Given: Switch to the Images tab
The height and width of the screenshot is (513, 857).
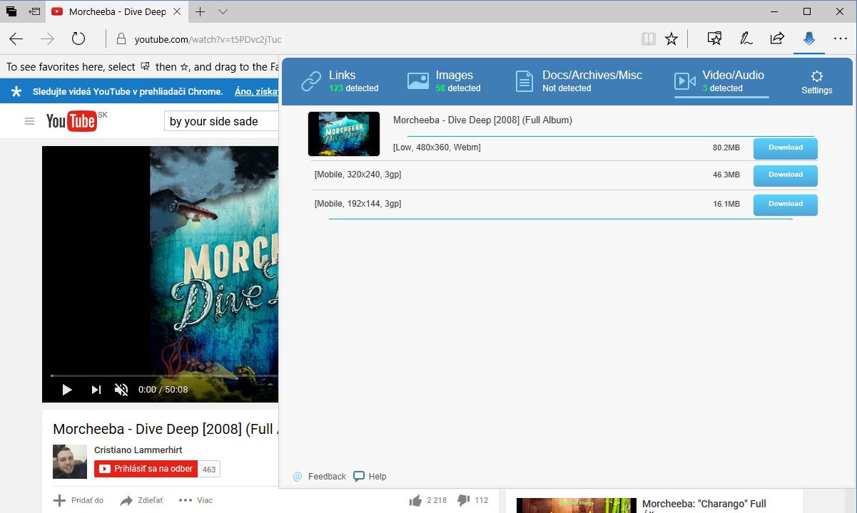Looking at the screenshot, I should (444, 81).
